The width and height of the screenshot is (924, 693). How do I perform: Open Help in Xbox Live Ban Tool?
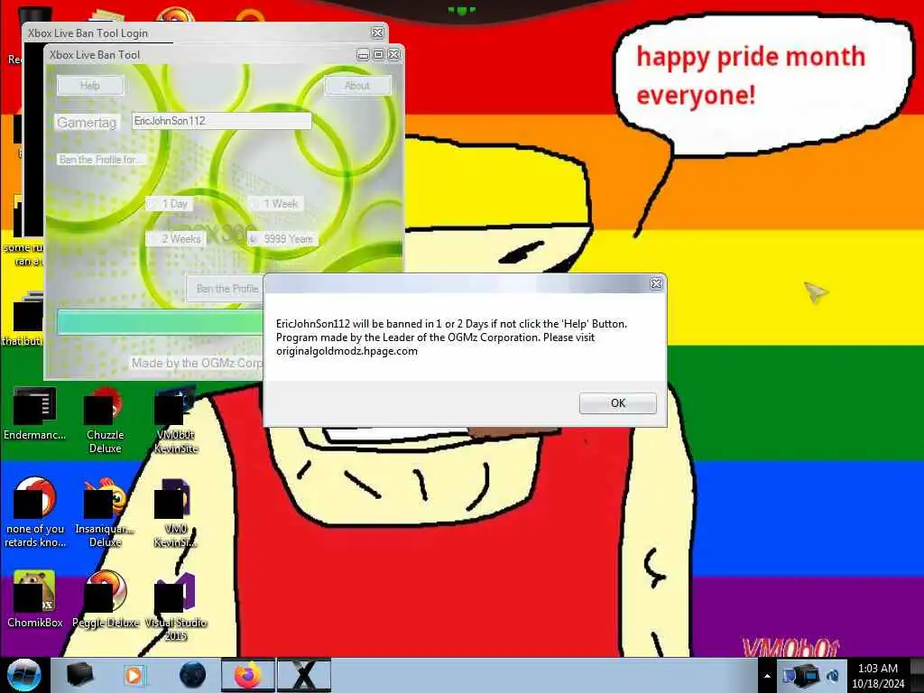click(x=90, y=86)
